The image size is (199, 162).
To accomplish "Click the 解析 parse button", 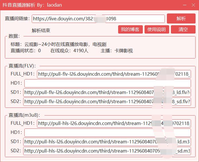I will tap(181, 19).
